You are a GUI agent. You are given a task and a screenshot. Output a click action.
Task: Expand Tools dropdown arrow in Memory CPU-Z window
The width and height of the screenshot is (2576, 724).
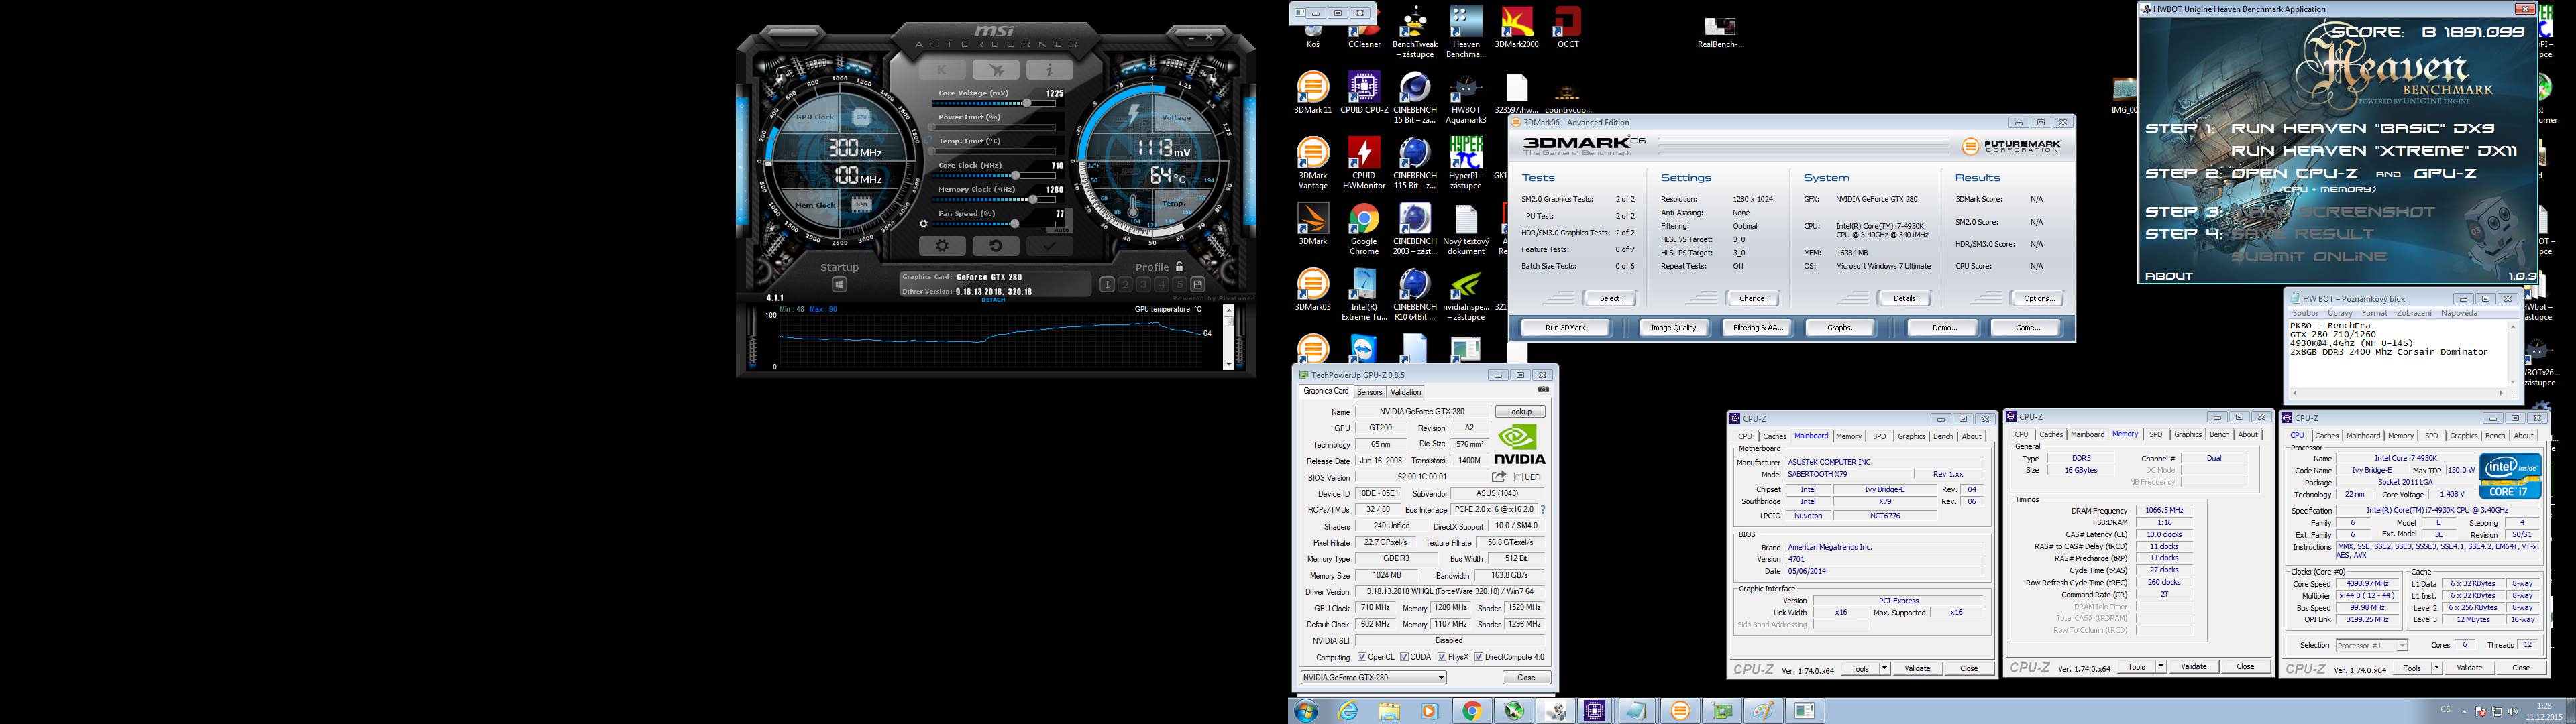pyautogui.click(x=2161, y=666)
